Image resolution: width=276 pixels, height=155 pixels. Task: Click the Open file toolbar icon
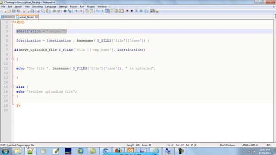(x=9, y=11)
